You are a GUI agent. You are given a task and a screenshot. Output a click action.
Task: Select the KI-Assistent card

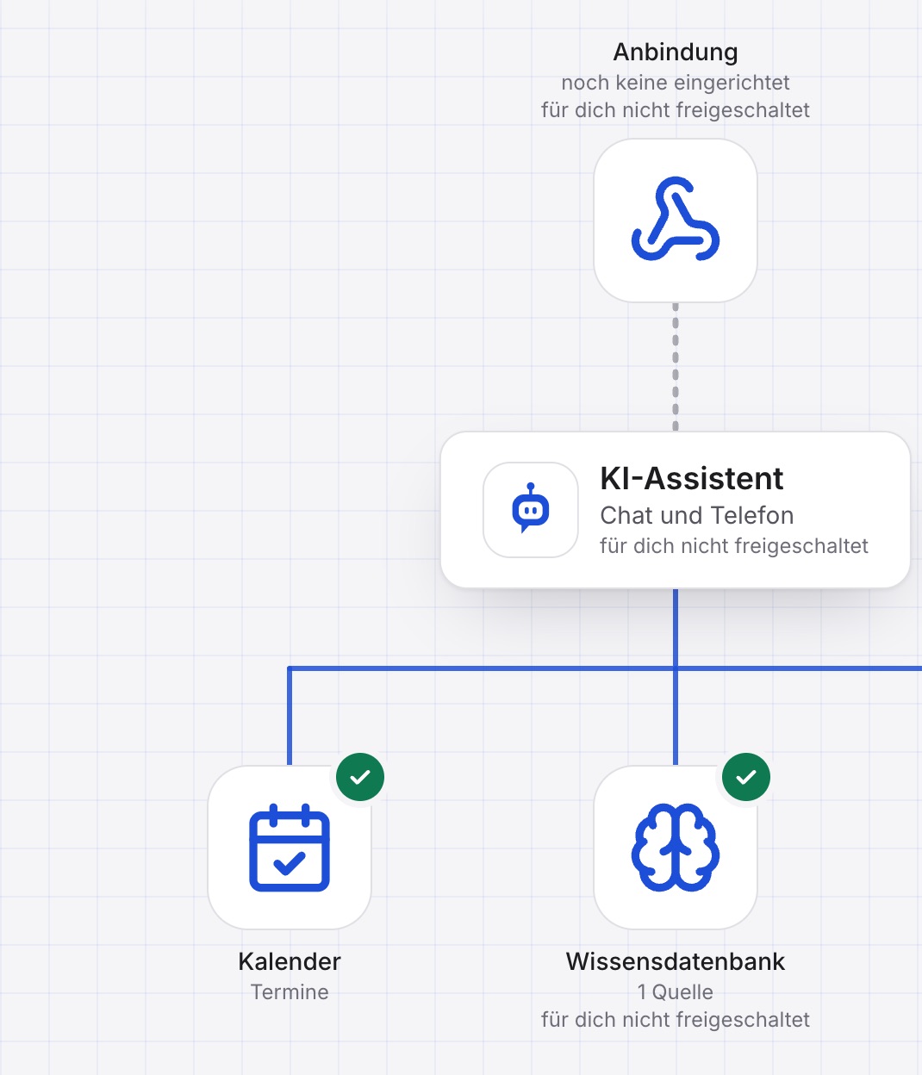tap(676, 510)
